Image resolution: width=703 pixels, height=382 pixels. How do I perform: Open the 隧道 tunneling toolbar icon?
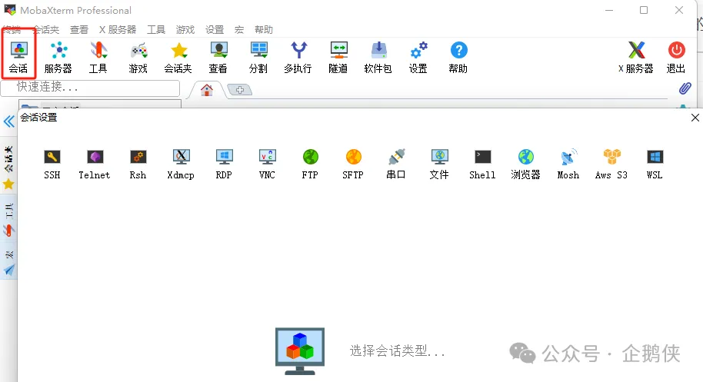[x=338, y=57]
